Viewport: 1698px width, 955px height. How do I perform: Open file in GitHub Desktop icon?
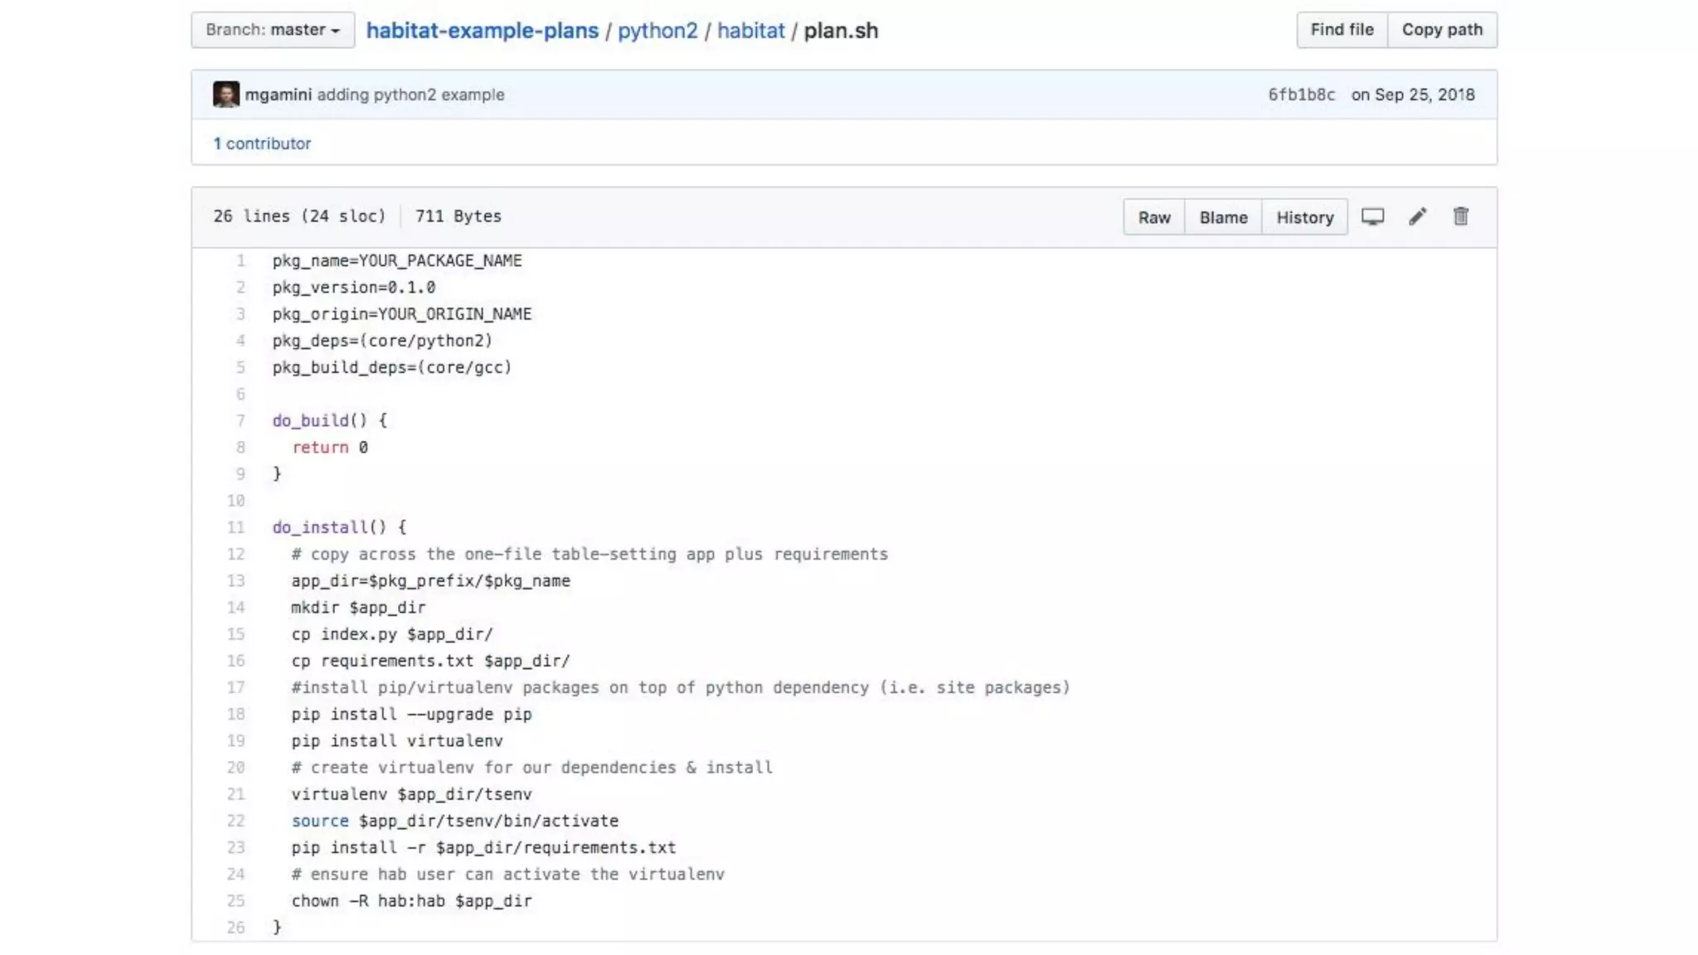[1372, 216]
